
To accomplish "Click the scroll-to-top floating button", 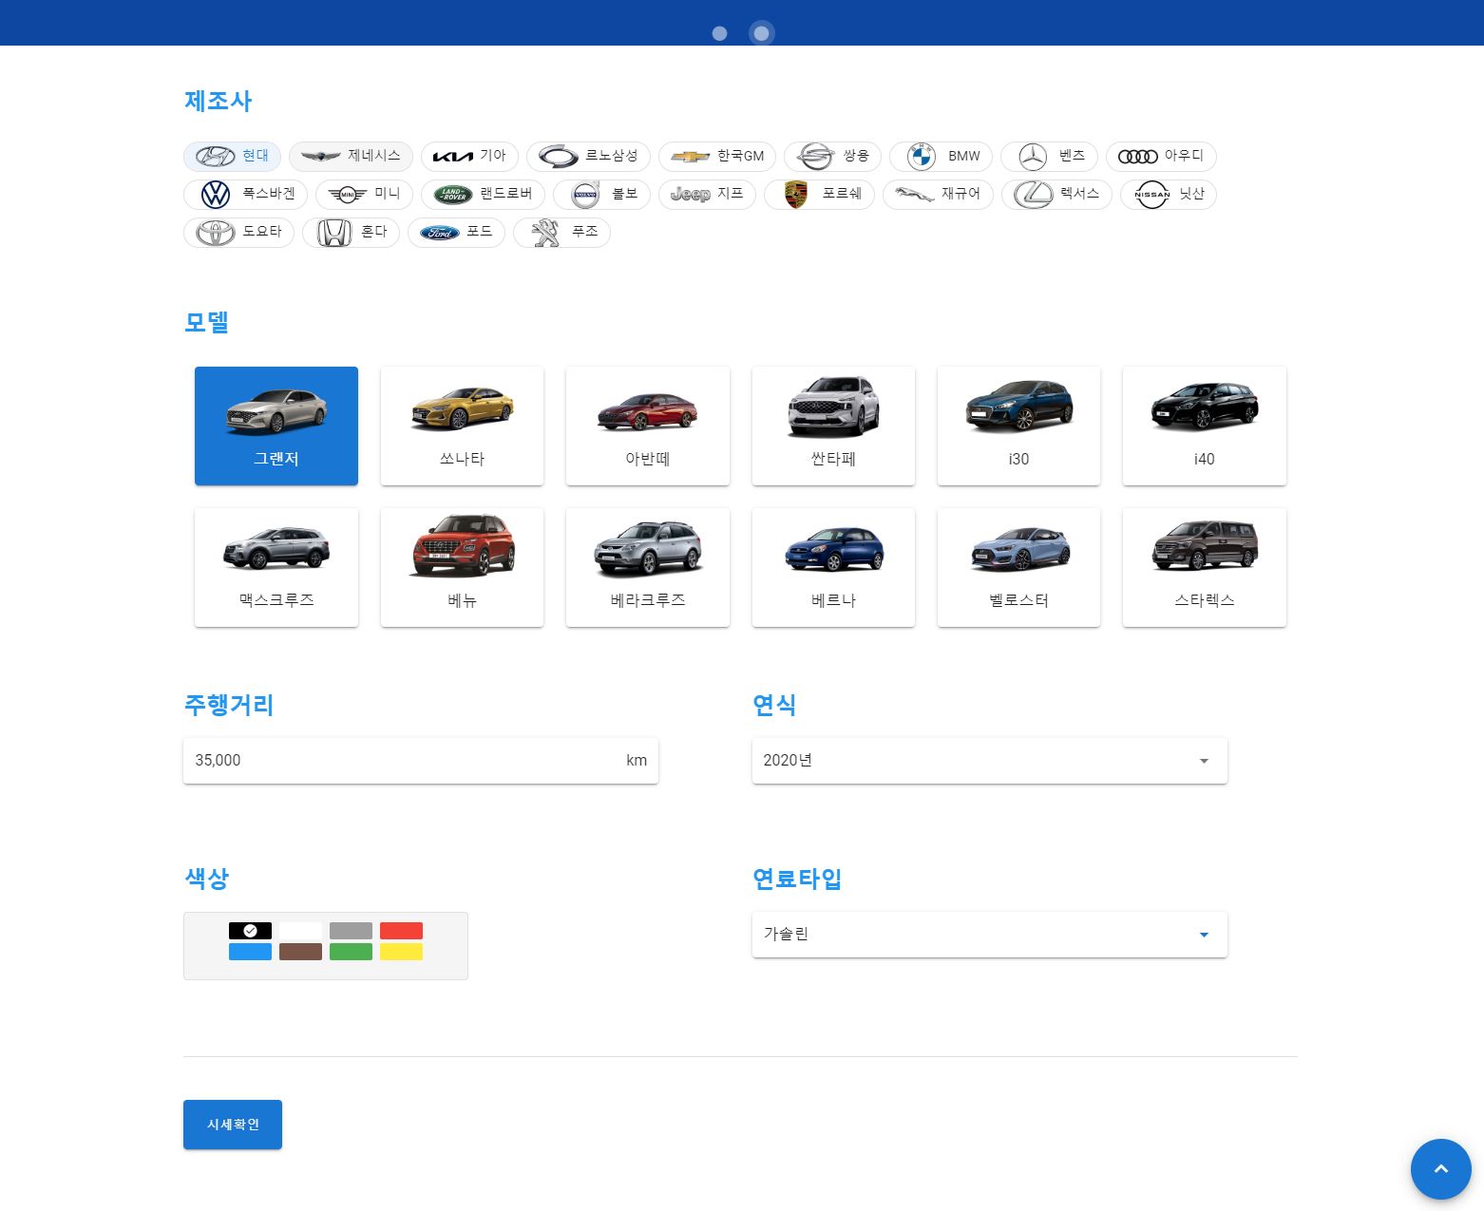I will 1440,1169.
